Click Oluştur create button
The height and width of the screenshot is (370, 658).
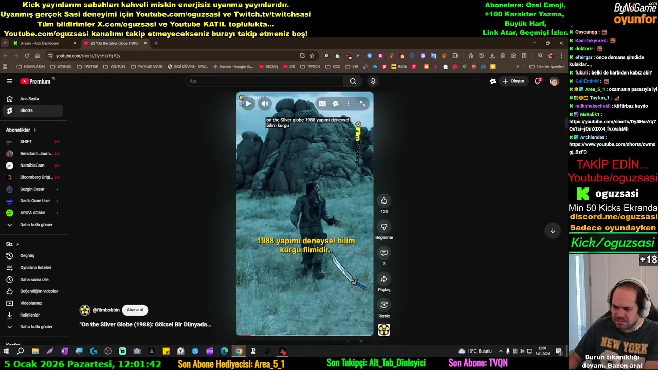point(513,81)
